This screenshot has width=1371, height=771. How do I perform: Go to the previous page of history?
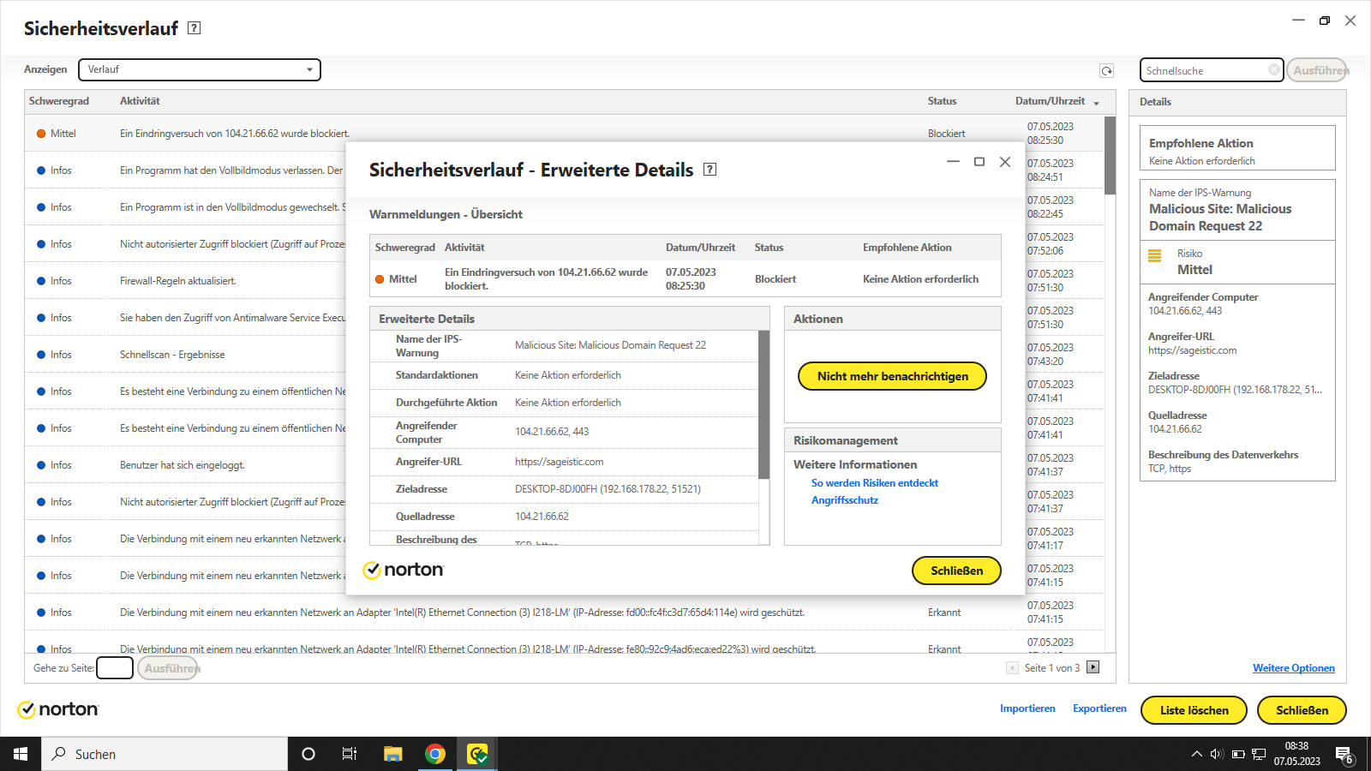click(x=1013, y=667)
